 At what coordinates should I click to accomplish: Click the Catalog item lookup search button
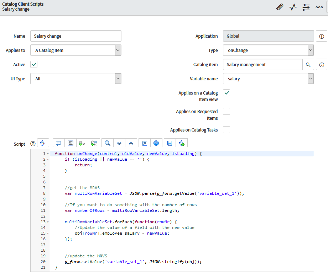coord(308,64)
